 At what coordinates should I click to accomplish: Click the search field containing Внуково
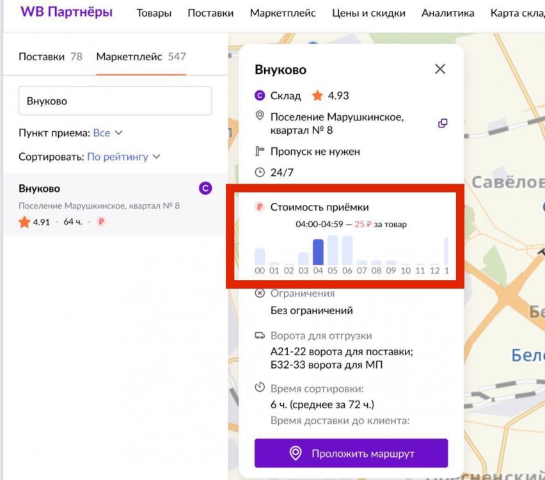coord(115,101)
